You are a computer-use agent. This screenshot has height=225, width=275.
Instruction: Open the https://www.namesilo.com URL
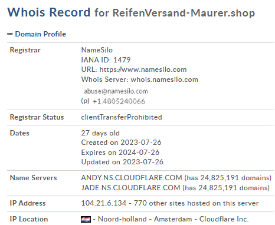[x=143, y=70]
